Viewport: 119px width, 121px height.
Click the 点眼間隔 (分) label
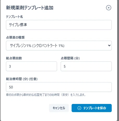pos(70,58)
